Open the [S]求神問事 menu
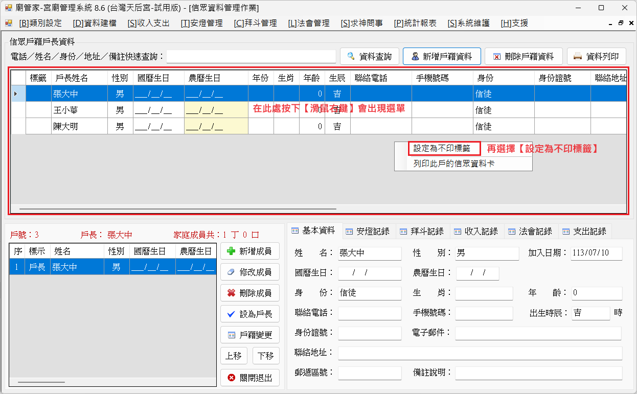The width and height of the screenshot is (637, 394). [361, 23]
